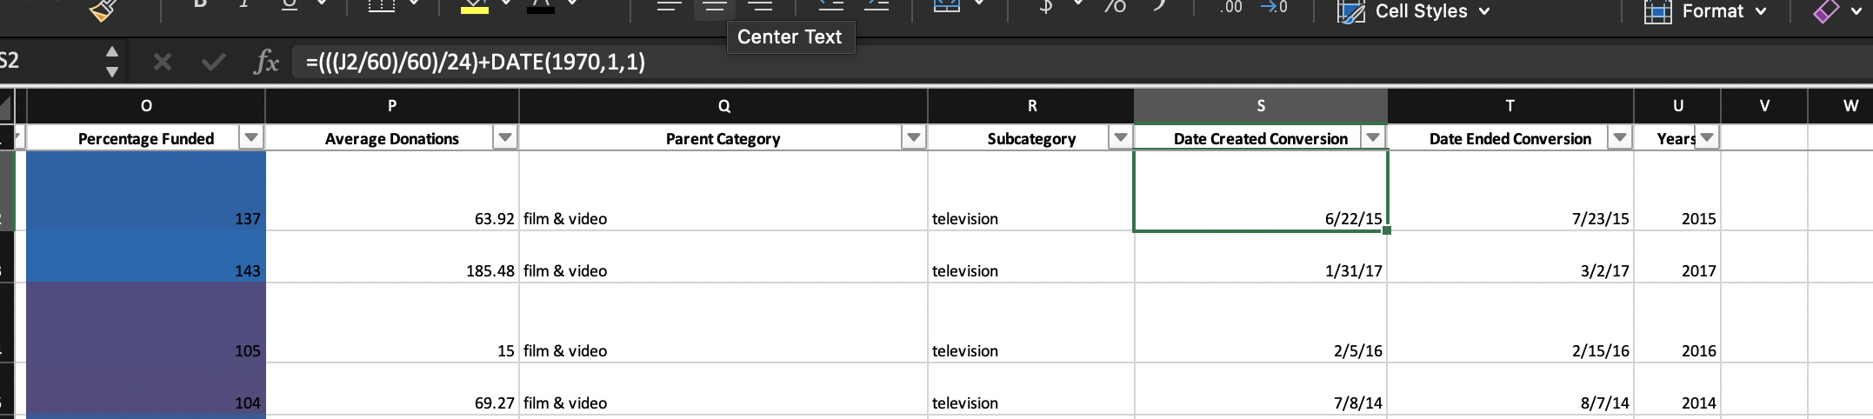Toggle bold formatting

[x=200, y=5]
